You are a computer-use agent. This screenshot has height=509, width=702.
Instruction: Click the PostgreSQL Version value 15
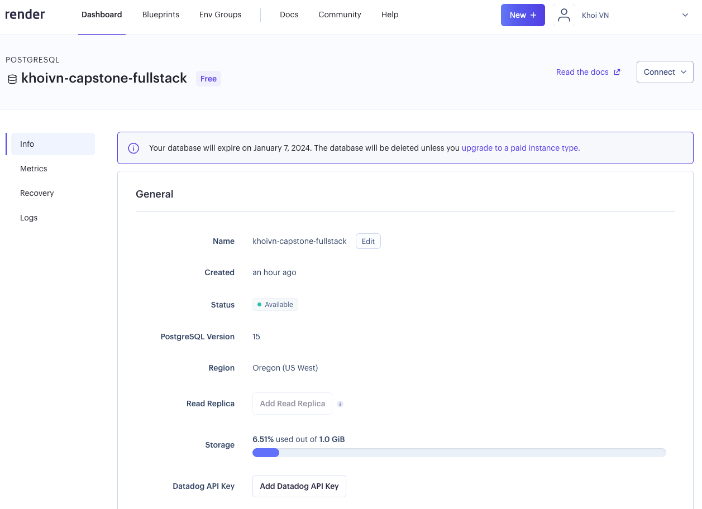(256, 337)
